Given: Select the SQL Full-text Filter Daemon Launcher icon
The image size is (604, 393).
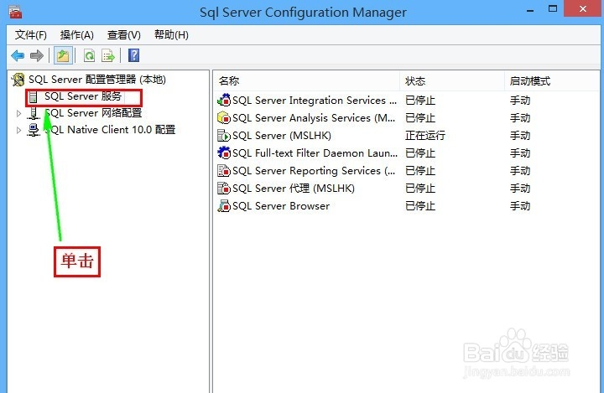Looking at the screenshot, I should [224, 153].
